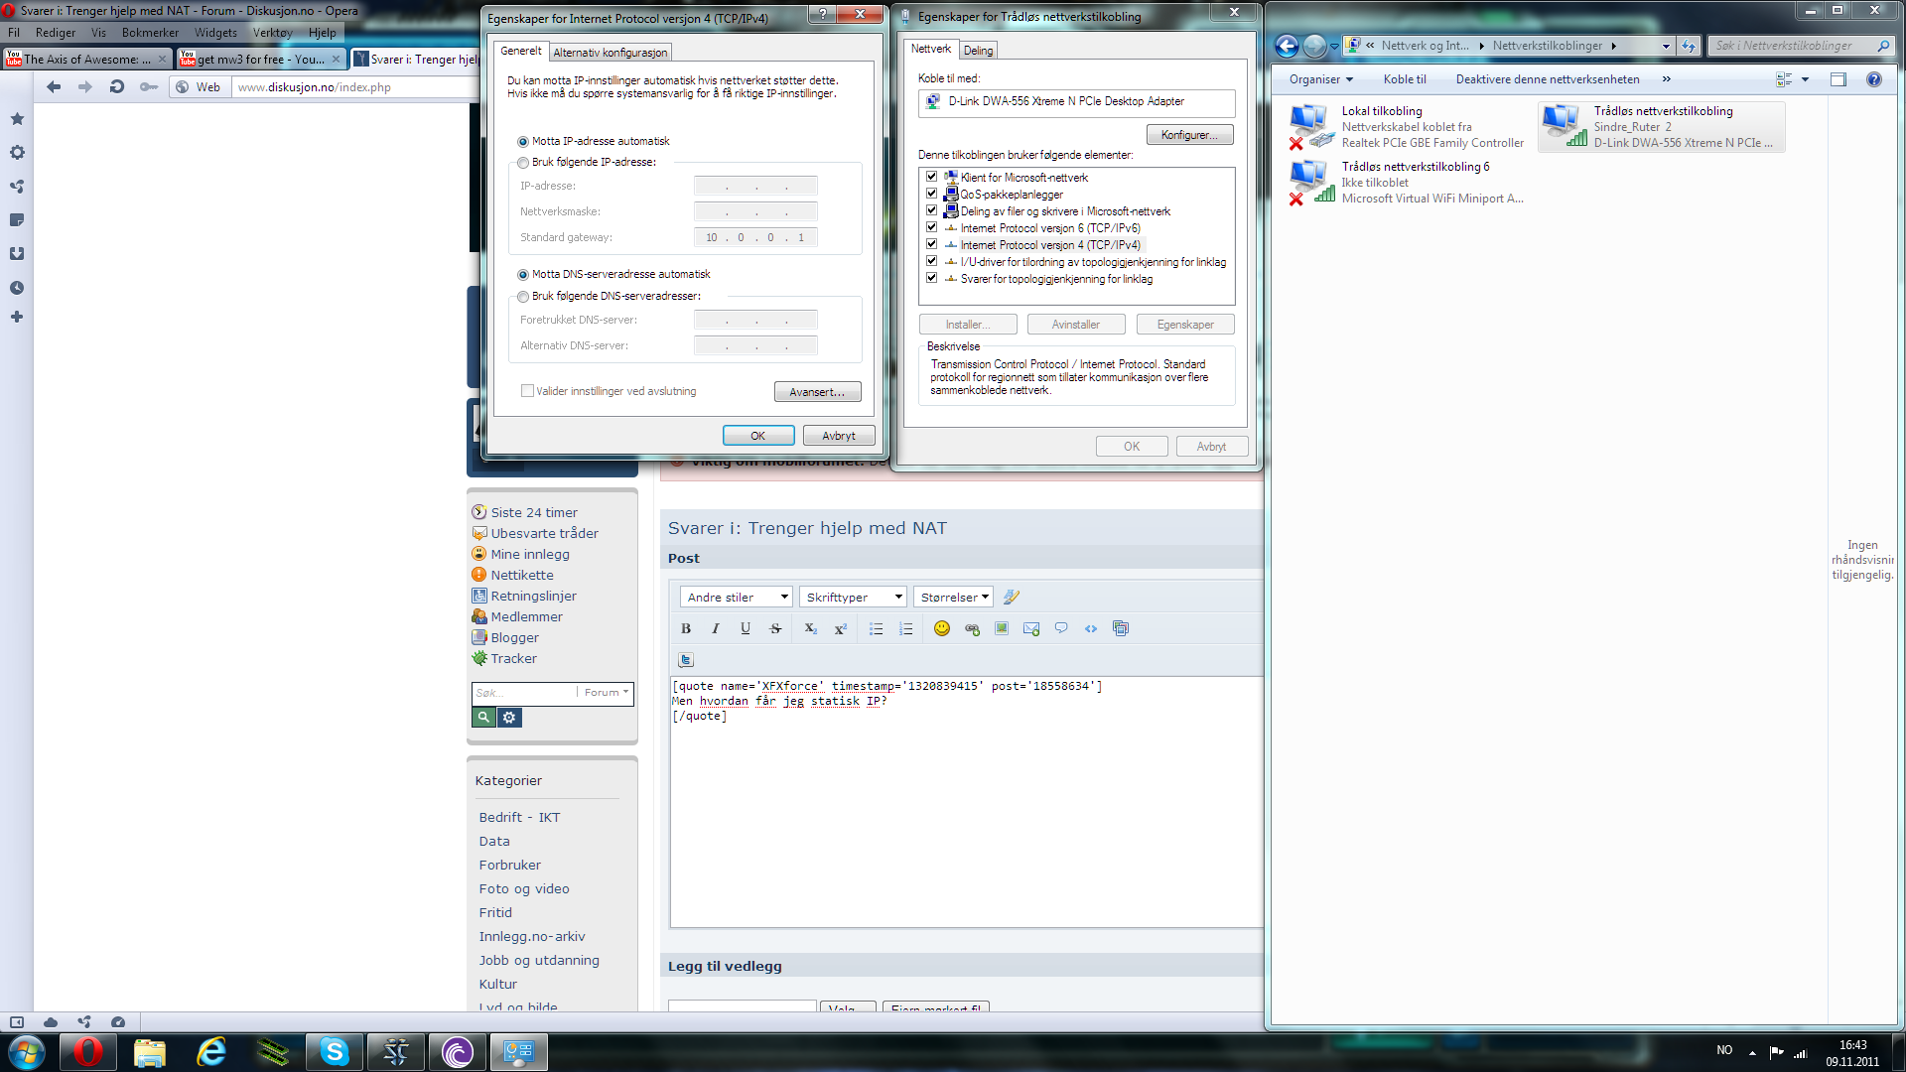This screenshot has height=1072, width=1906.
Task: Open BitTorrent from the taskbar
Action: click(458, 1051)
